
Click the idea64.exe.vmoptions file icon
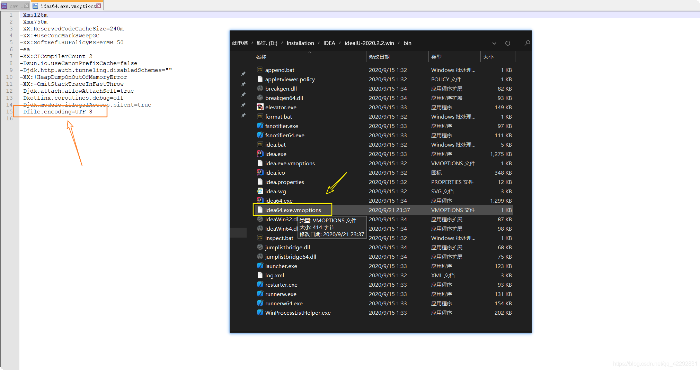click(260, 210)
